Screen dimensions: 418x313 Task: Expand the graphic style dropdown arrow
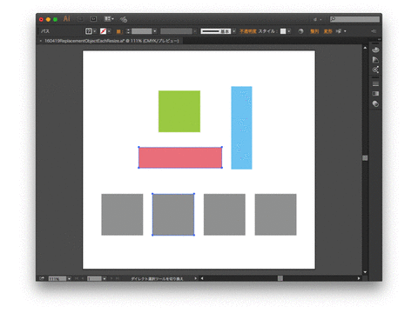point(289,31)
